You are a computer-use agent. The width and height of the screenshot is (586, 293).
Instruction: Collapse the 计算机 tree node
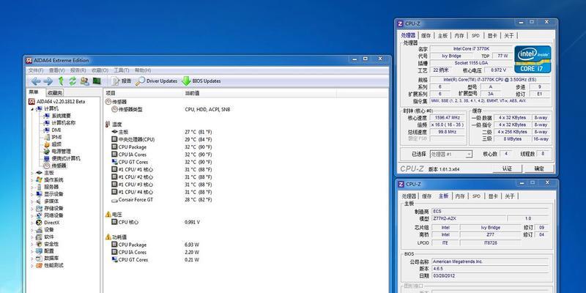pyautogui.click(x=32, y=108)
